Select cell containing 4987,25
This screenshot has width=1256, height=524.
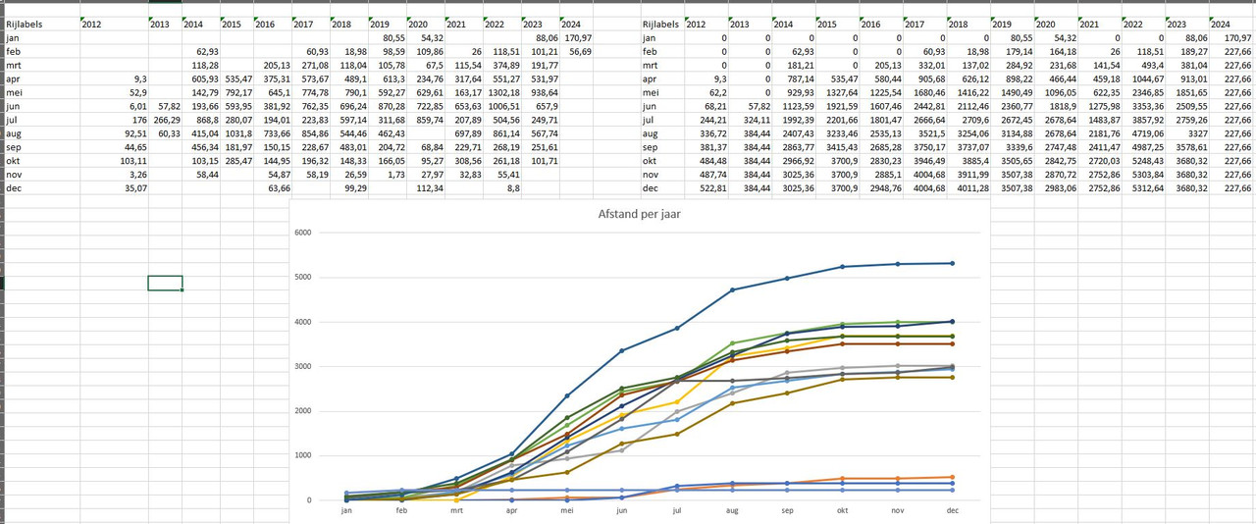point(1142,146)
